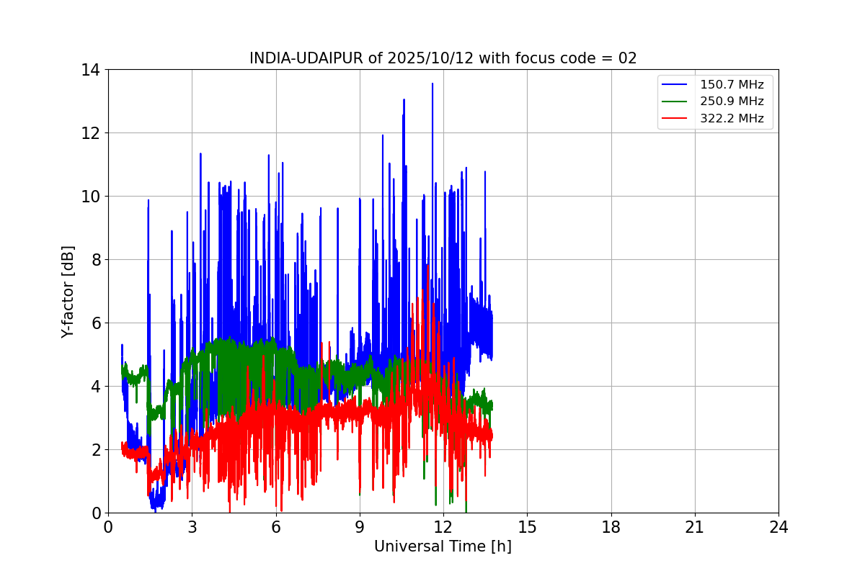Select the 250.9 MHz legend label
This screenshot has height=576, width=865.
732,102
